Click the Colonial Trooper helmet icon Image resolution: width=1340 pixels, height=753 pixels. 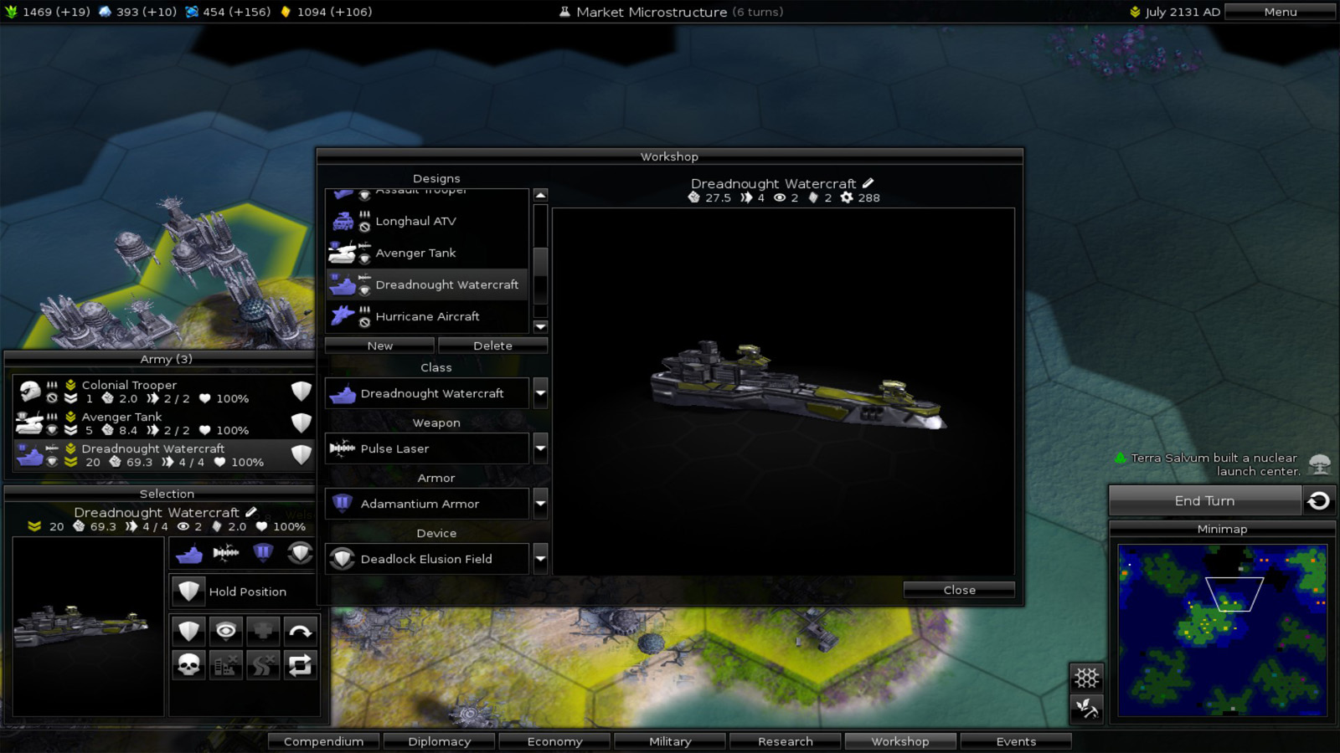point(30,391)
